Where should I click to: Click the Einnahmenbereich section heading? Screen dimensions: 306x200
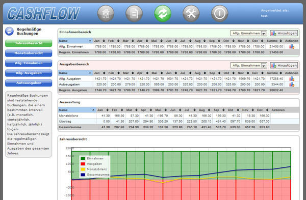coord(75,32)
